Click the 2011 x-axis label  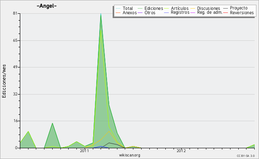point(85,150)
